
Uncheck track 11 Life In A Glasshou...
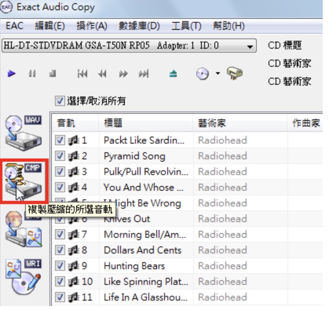point(60,297)
